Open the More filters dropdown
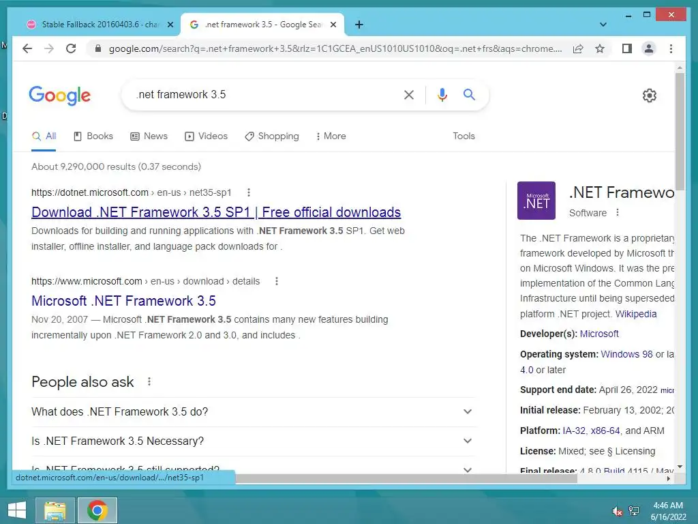698x524 pixels. tap(331, 136)
